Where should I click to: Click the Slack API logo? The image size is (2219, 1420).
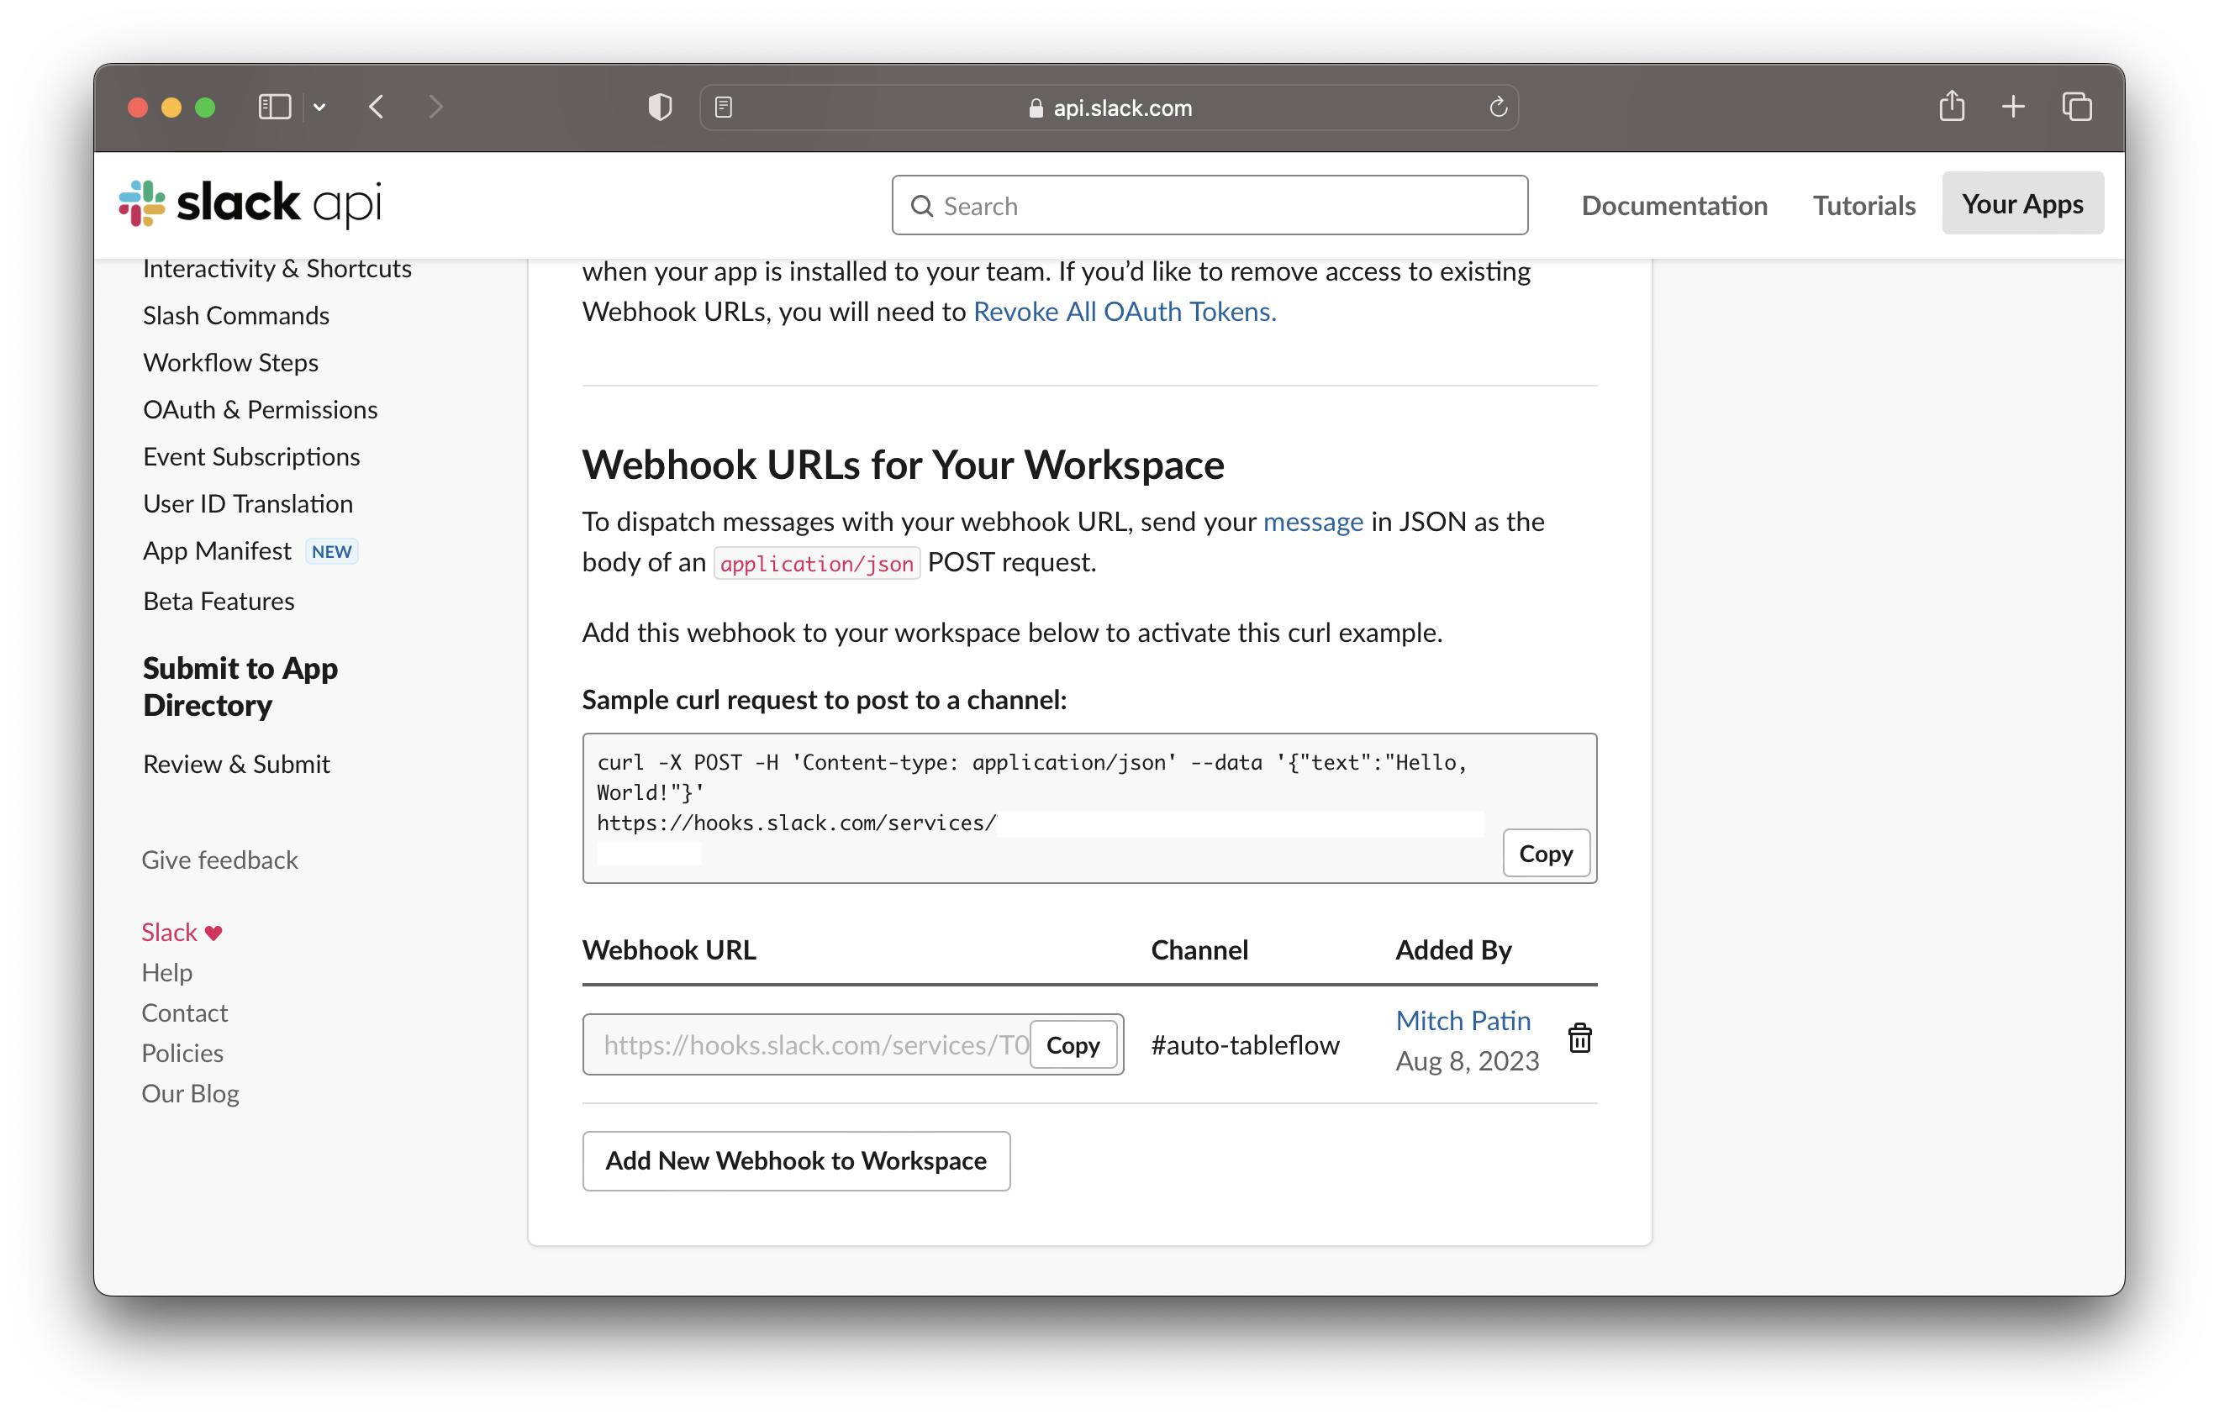(249, 202)
